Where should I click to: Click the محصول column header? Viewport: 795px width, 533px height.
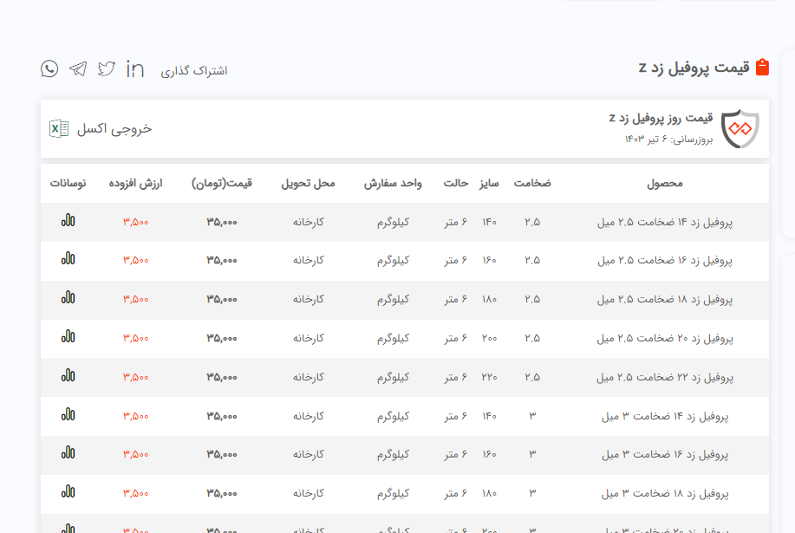point(665,184)
